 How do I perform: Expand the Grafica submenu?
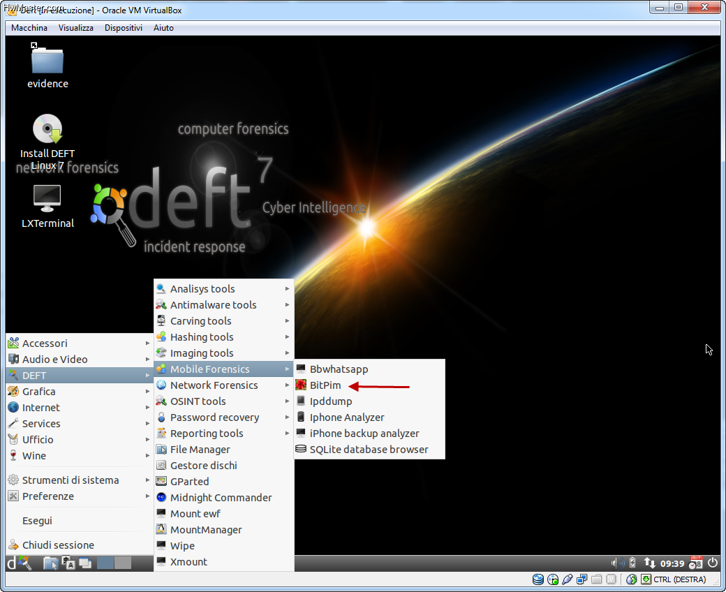pos(80,392)
